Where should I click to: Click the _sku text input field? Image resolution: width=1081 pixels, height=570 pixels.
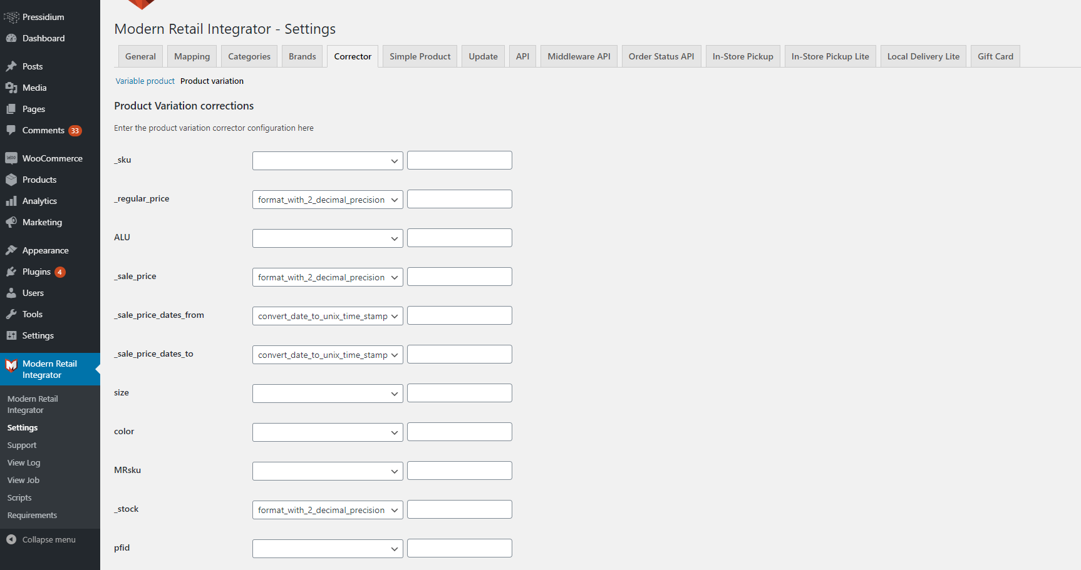pyautogui.click(x=460, y=160)
